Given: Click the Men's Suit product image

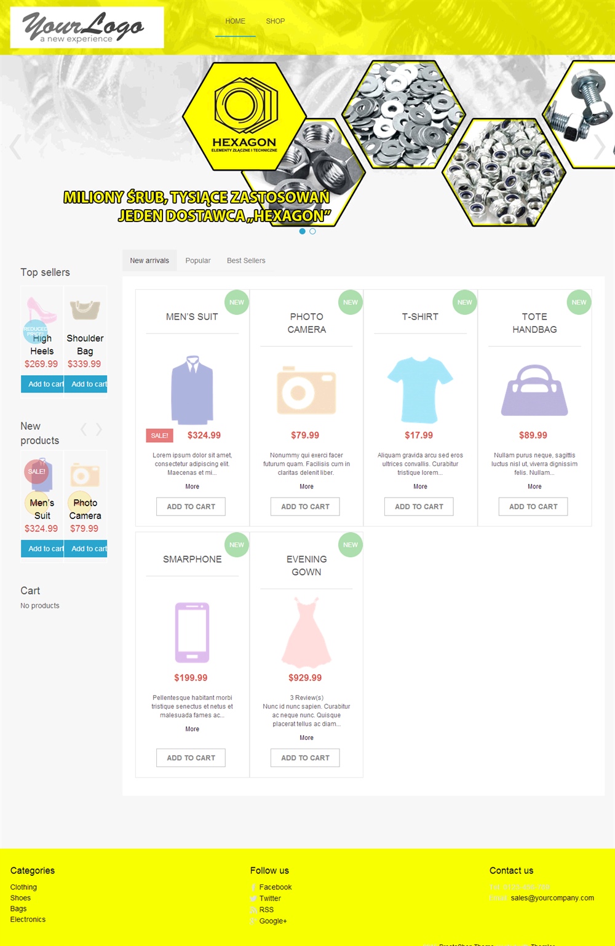Looking at the screenshot, I should click(192, 390).
